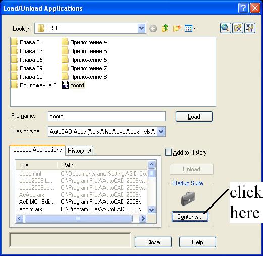Expand the Files of type dropdown
The height and width of the screenshot is (256, 263).
tap(161, 131)
